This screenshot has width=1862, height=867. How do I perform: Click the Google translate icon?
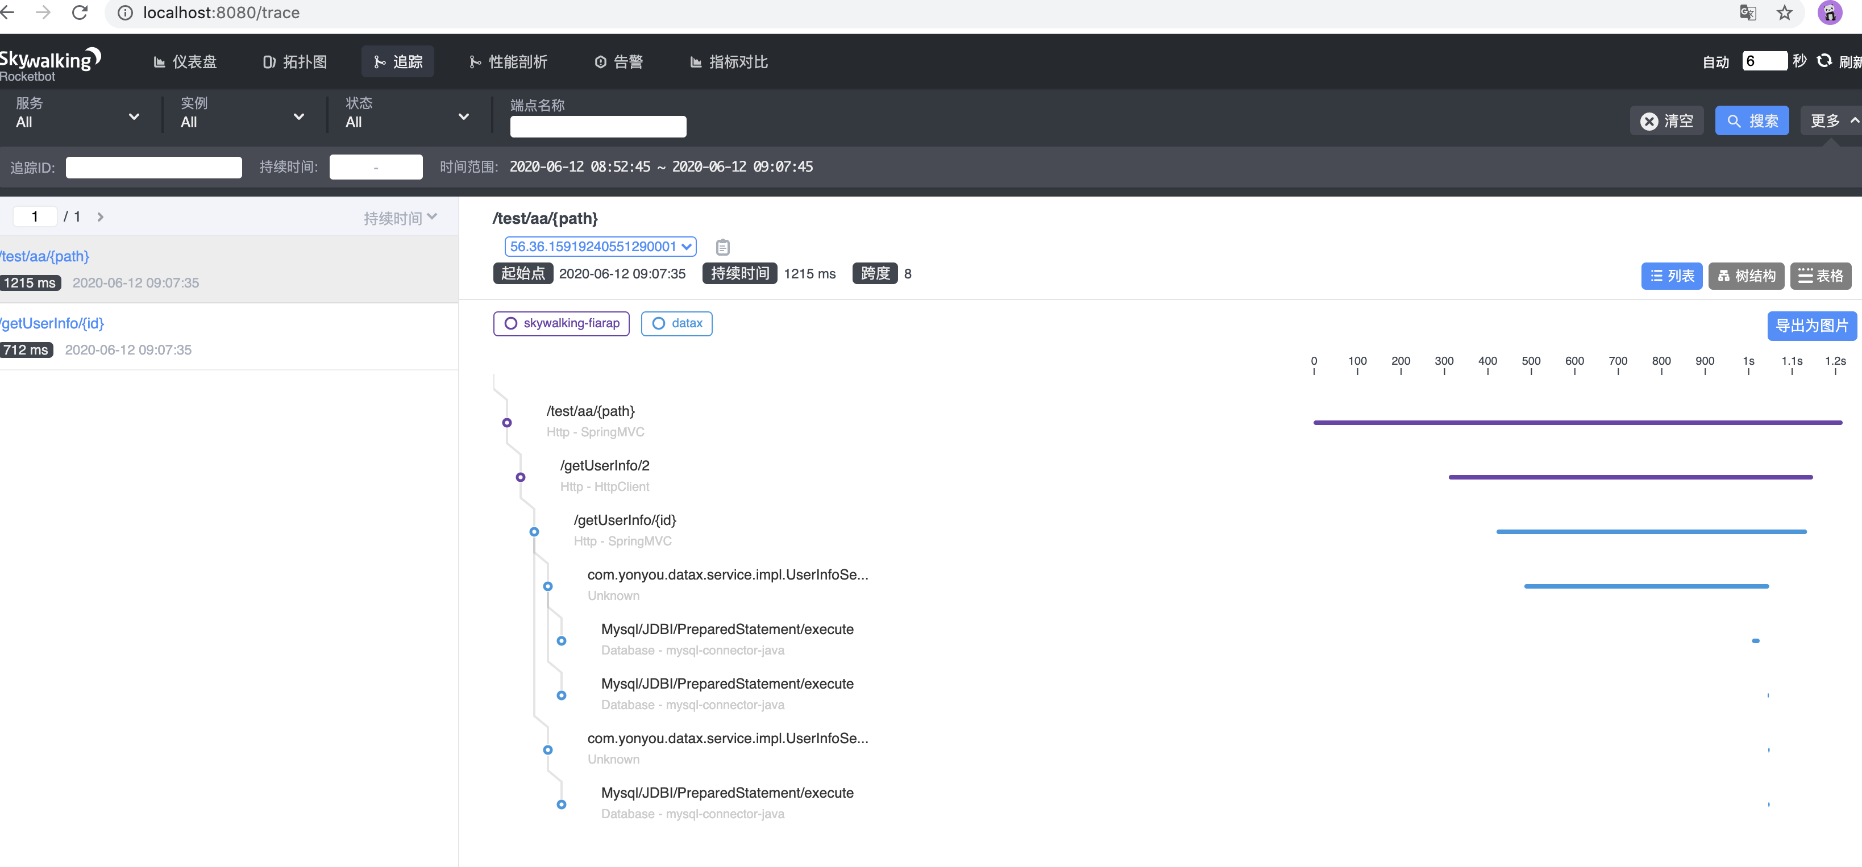click(x=1747, y=12)
